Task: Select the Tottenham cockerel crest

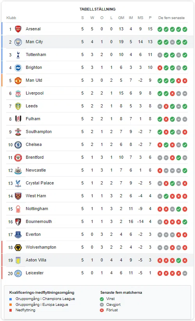Action: [x=18, y=55]
